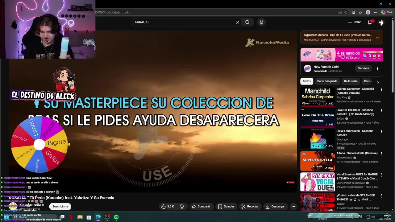Add page to favorites star icon
This screenshot has width=395, height=222.
346,12
